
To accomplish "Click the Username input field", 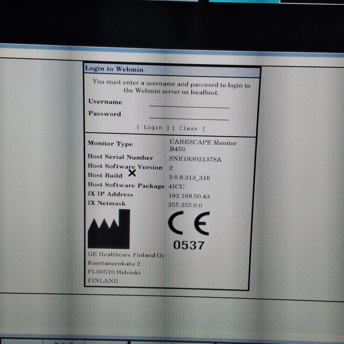I will [x=189, y=104].
